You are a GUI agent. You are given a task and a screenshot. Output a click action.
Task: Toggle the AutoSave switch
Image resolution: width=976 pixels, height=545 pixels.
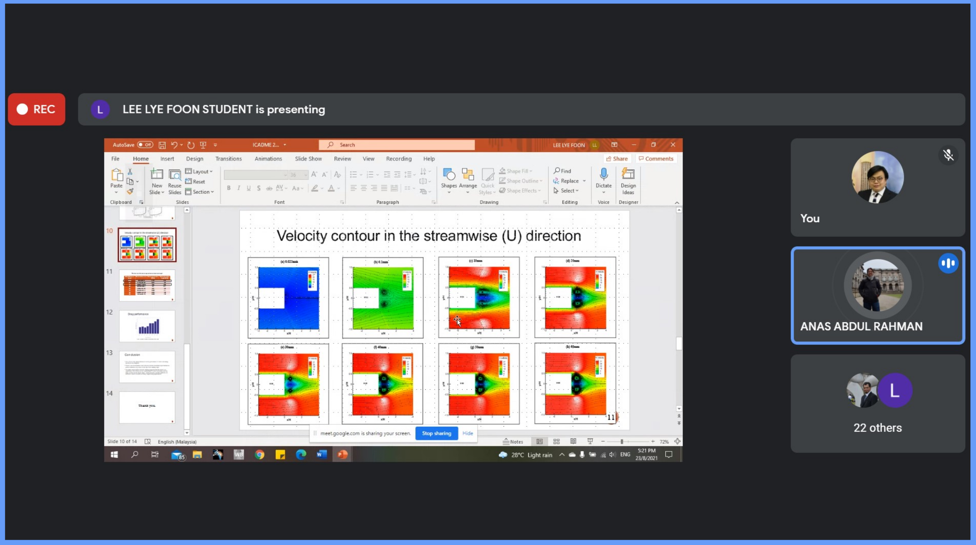coord(145,145)
